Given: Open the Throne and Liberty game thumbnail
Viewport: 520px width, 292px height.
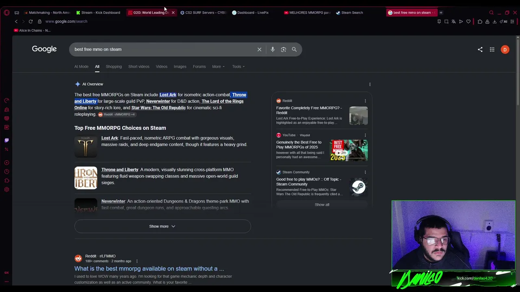Looking at the screenshot, I should point(86,178).
